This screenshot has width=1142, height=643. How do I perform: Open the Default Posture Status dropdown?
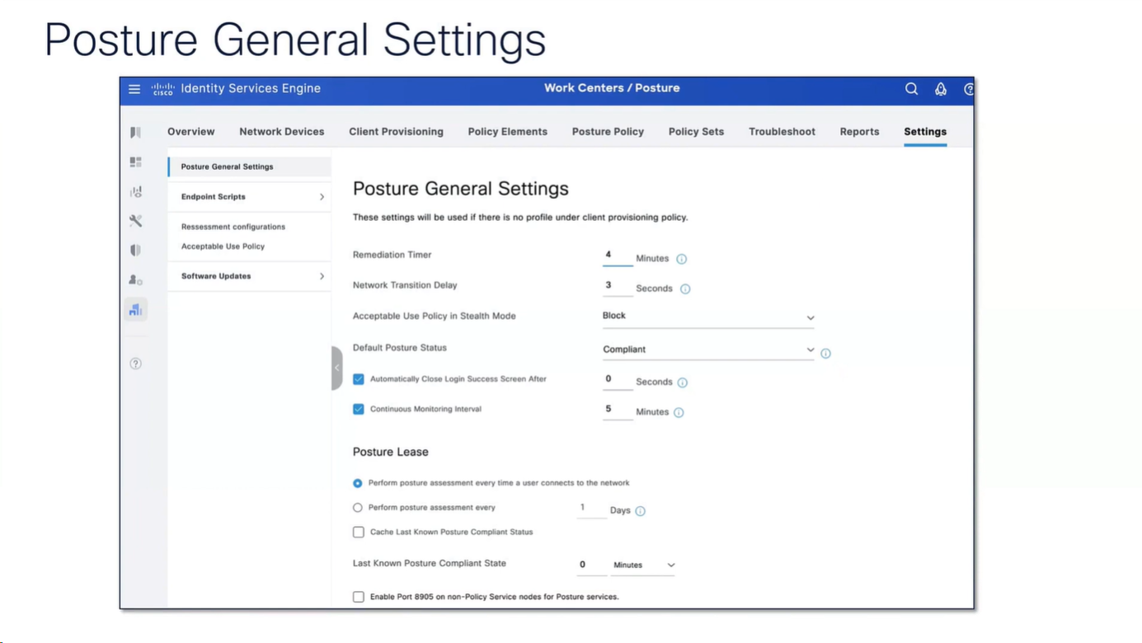(x=707, y=350)
